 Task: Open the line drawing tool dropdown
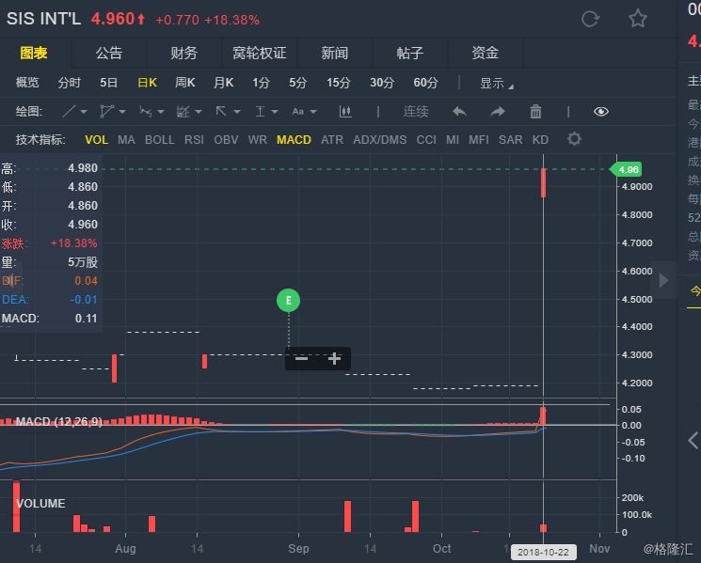pyautogui.click(x=74, y=112)
